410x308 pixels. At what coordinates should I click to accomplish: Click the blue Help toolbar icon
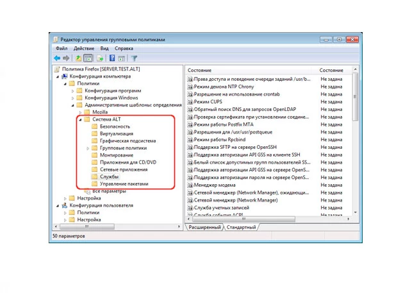pyautogui.click(x=112, y=58)
